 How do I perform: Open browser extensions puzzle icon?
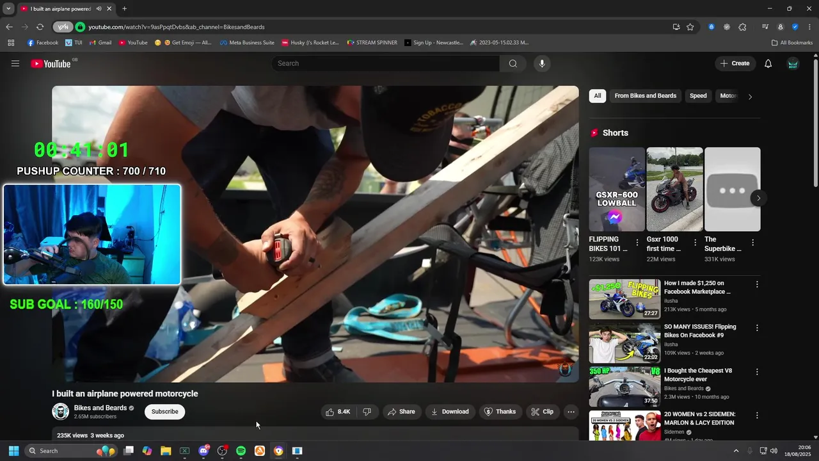(x=742, y=27)
